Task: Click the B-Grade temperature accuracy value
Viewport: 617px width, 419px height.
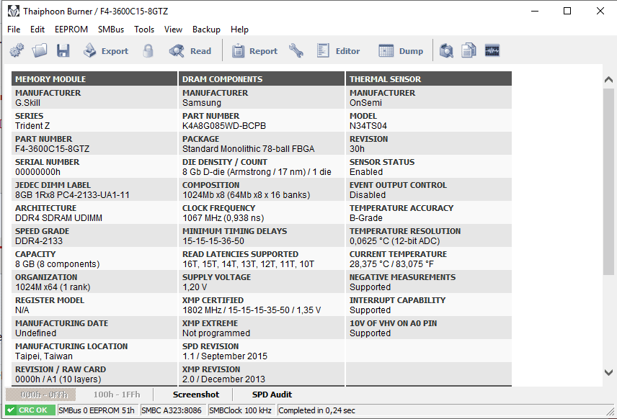Action: (x=366, y=218)
